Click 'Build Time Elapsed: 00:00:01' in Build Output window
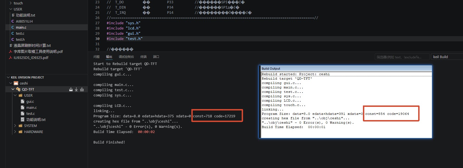Viewport: 463px width, 168px height. tap(293, 127)
